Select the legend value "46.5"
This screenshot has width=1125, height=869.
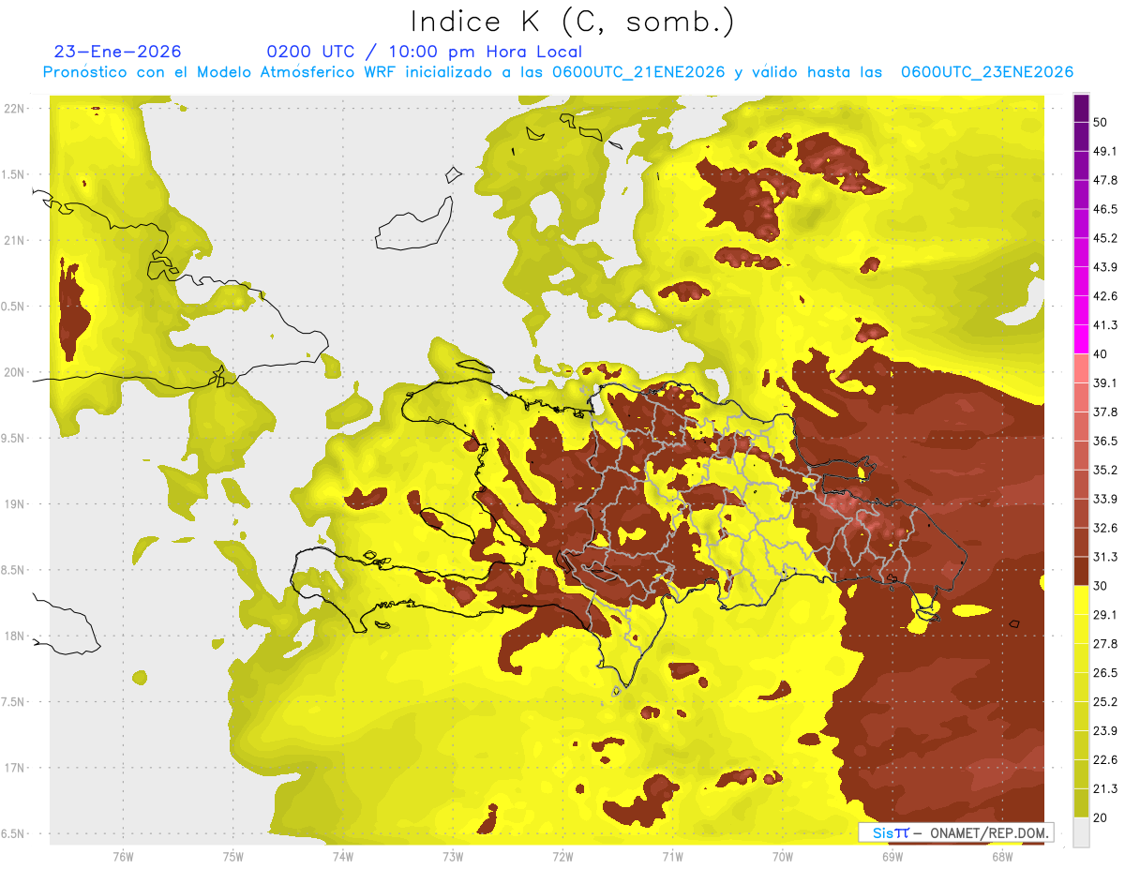[x=1105, y=210]
